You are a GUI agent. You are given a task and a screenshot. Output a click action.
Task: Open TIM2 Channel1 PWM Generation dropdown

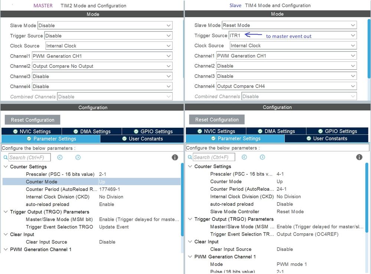(102, 56)
